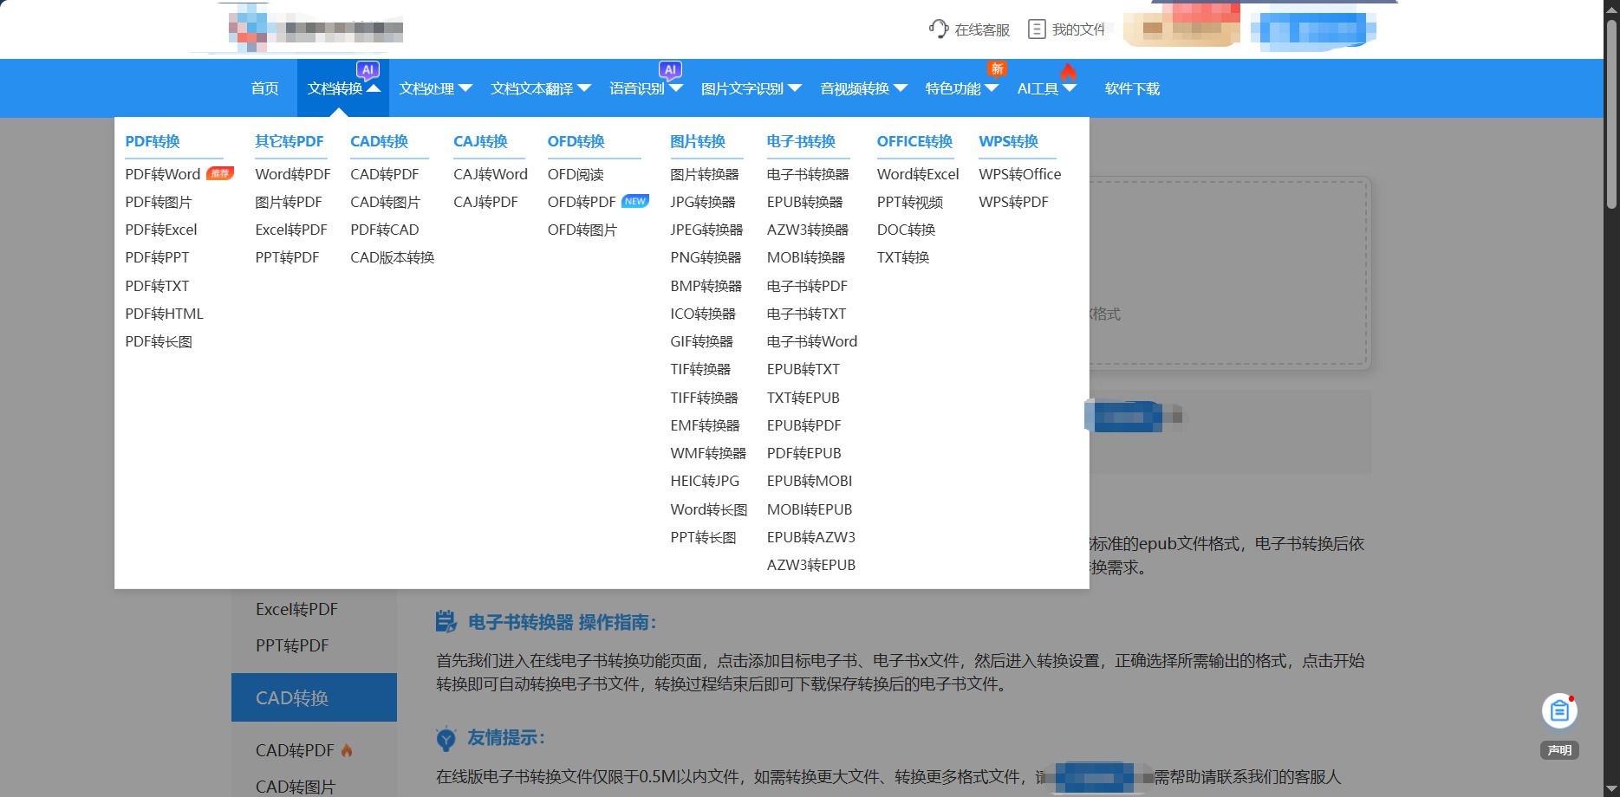This screenshot has height=797, width=1620.
Task: Select PDF转Word in the PDF转换 column
Action: coord(163,174)
